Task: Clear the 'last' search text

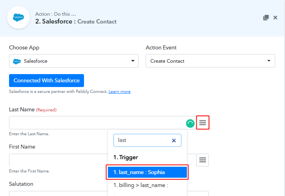Action: click(174, 140)
